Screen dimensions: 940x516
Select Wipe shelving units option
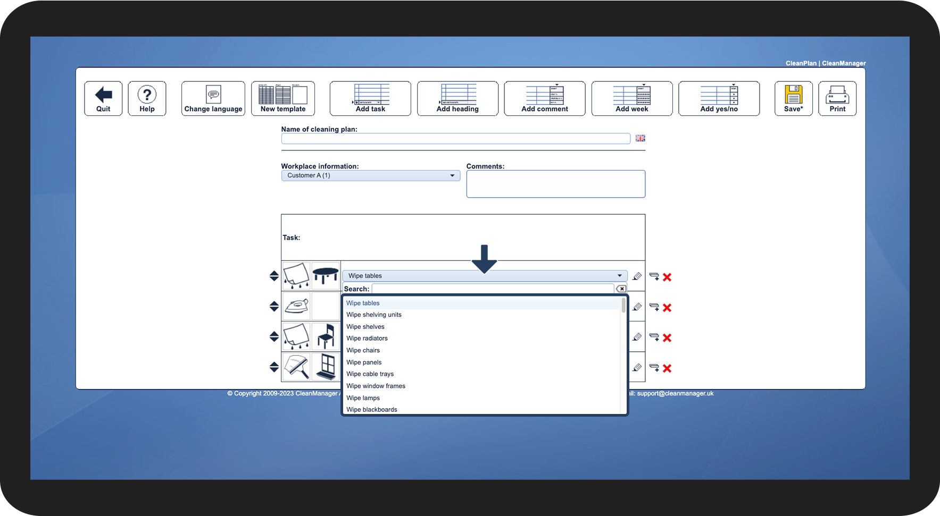pos(481,315)
